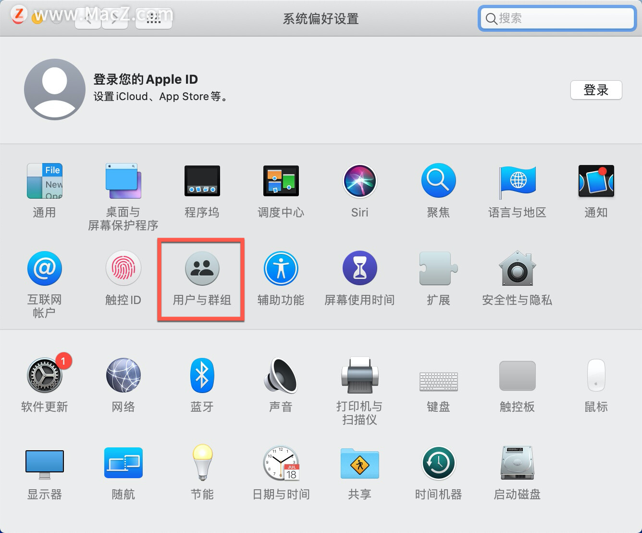Click the back navigation arrow
Image resolution: width=642 pixels, height=533 pixels.
coord(87,18)
